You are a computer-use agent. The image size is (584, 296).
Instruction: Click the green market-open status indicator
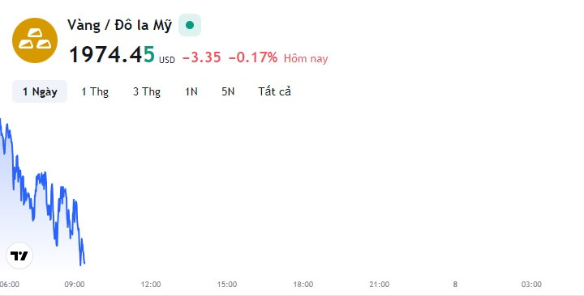click(x=190, y=25)
